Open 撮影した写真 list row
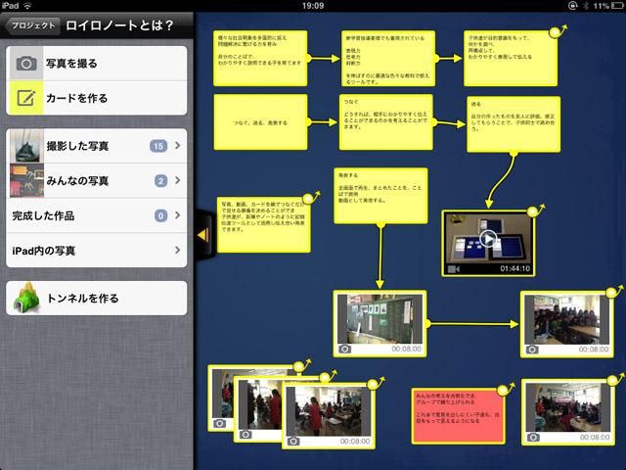Viewport: 626px width, 470px height. [x=97, y=146]
